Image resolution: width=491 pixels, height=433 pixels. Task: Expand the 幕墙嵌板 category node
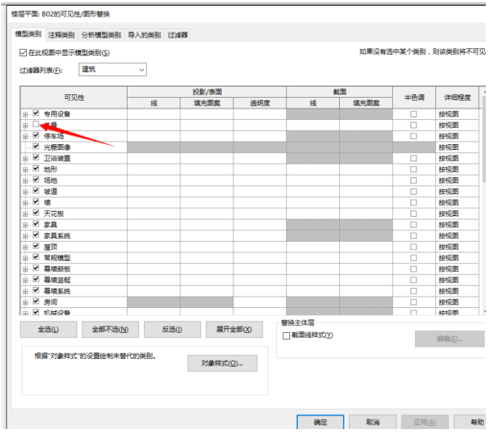26,269
